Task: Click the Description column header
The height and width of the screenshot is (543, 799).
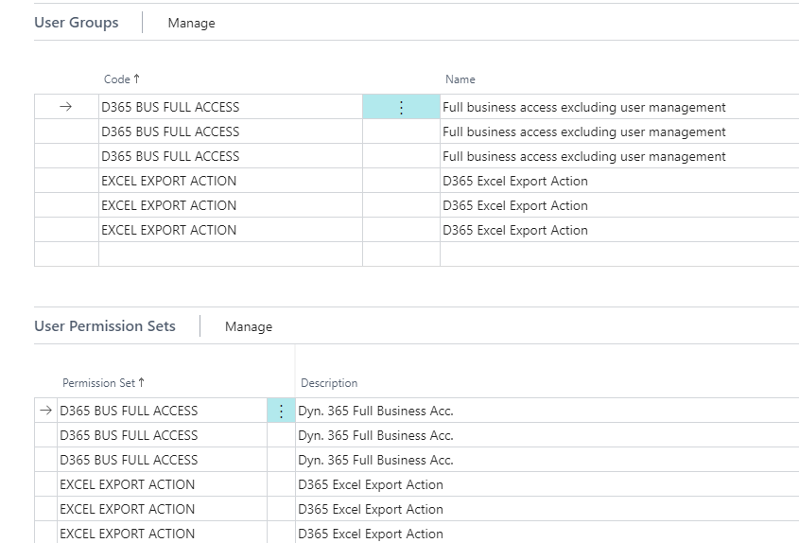Action: pyautogui.click(x=329, y=383)
